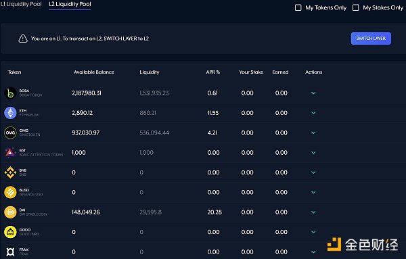Screen dimensions: 406x259
Task: Click BOBA liquidity value 1,531,935.23
Action: click(154, 93)
